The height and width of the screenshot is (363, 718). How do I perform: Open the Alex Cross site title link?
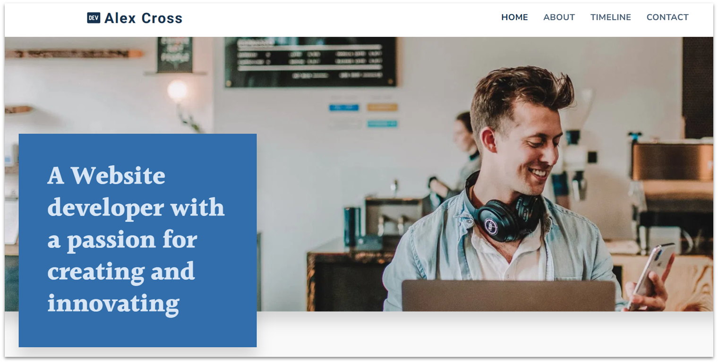coord(143,18)
